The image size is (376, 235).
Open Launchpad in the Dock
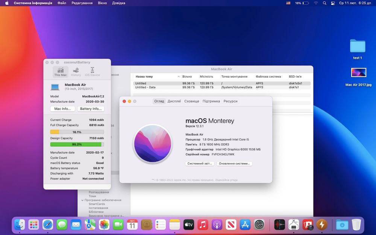point(33,225)
